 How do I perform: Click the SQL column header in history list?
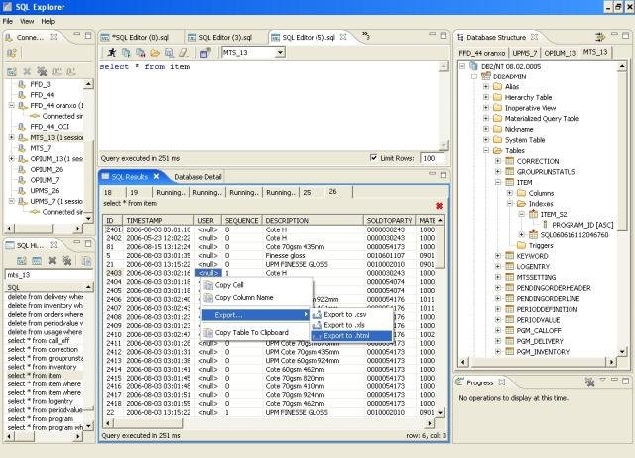(46, 288)
